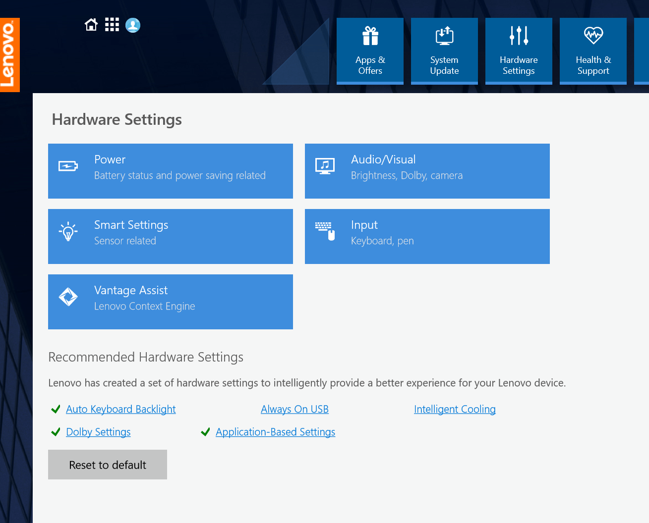Open the Apps & Offers tab
The image size is (649, 523).
click(x=370, y=51)
